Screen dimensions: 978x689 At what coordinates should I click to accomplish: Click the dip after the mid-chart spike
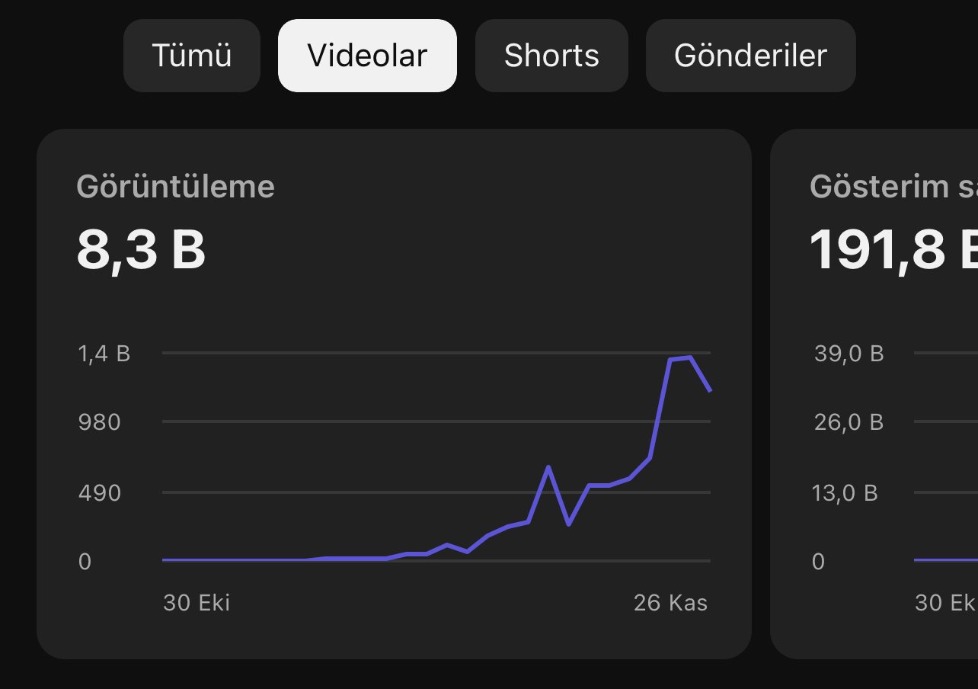pyautogui.click(x=568, y=524)
